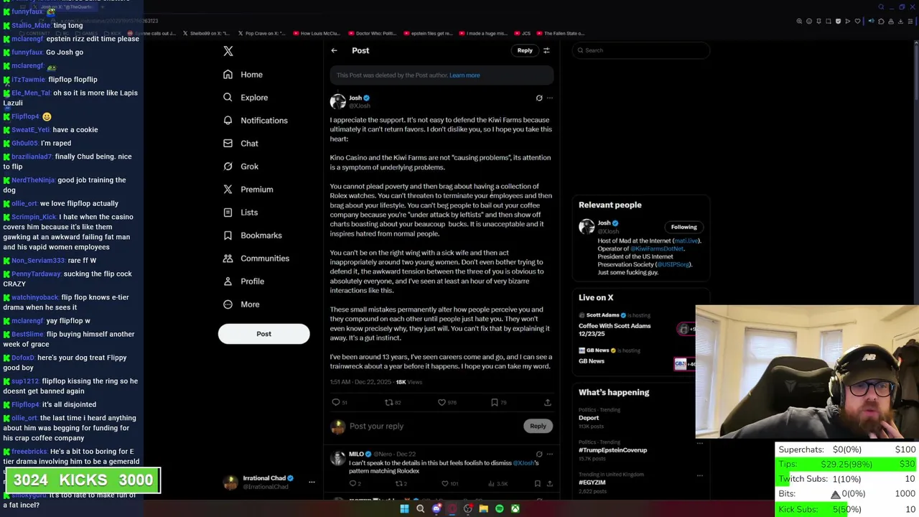
Task: Open the Premium page
Action: [x=248, y=190]
